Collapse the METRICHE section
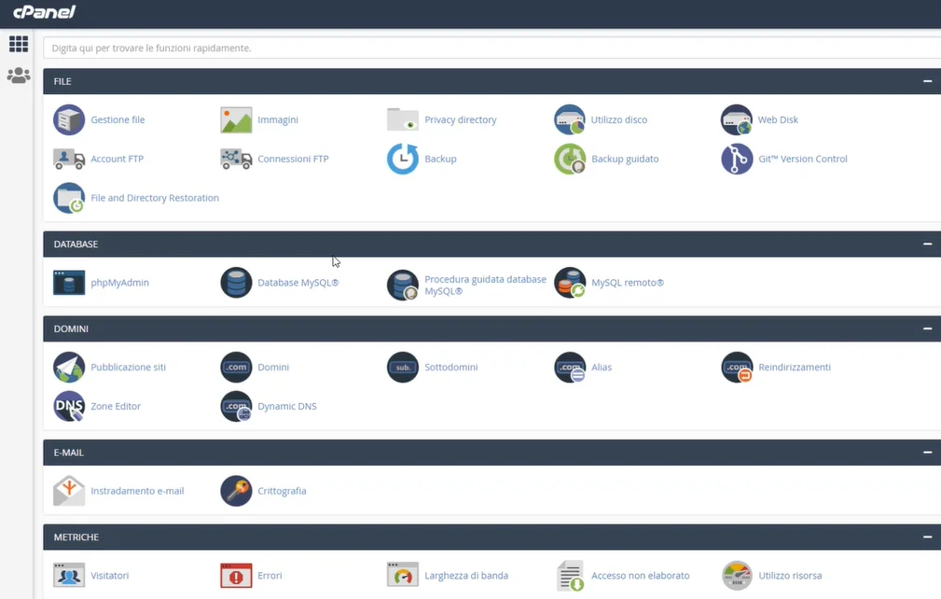This screenshot has width=941, height=599. click(927, 536)
